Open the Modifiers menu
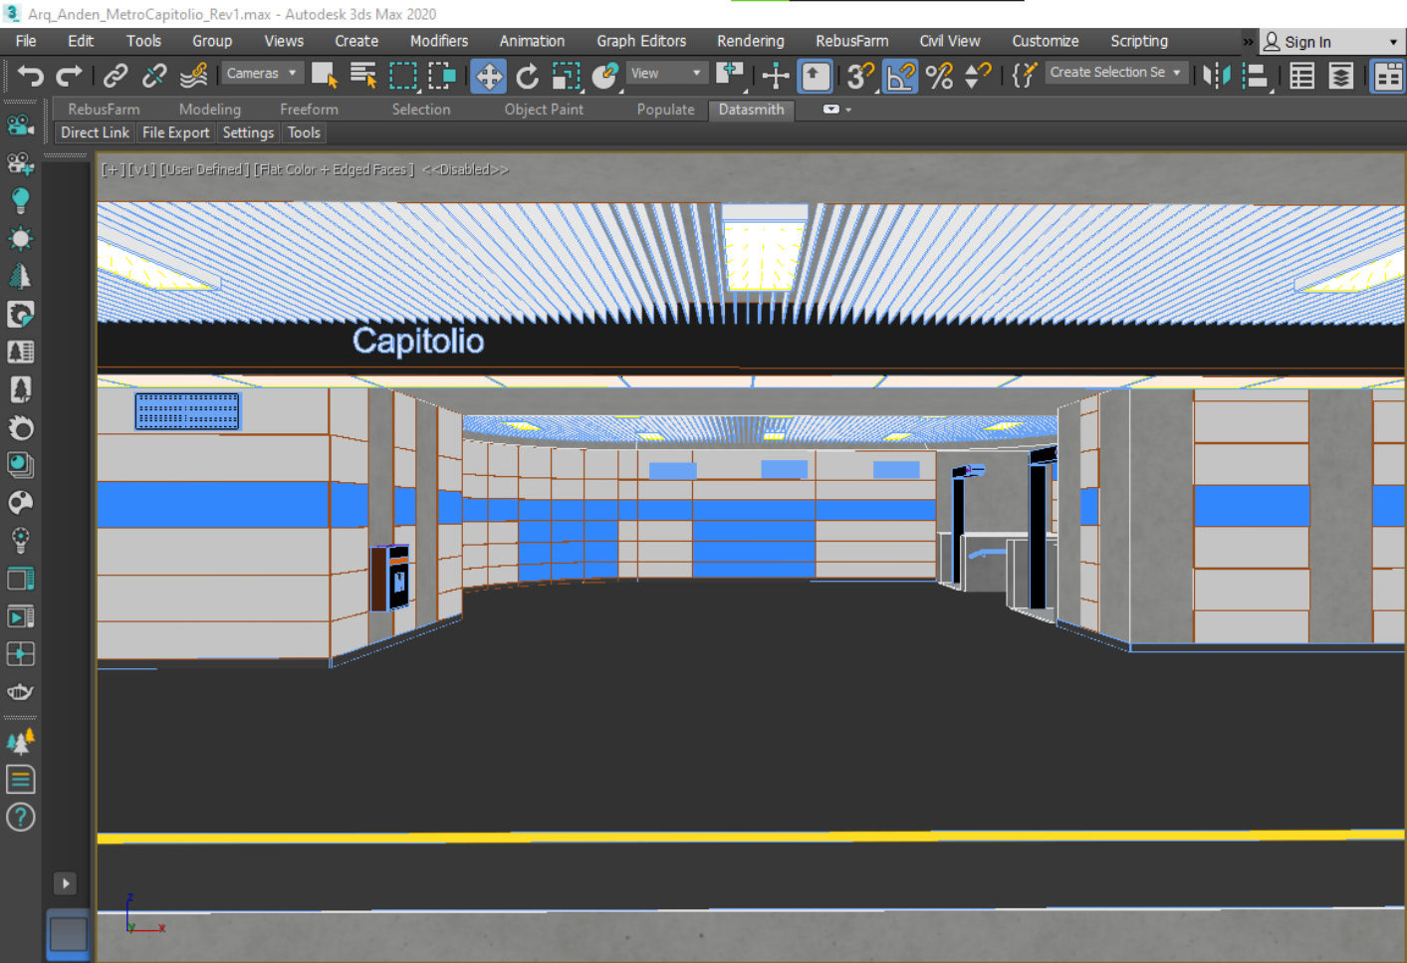1407x963 pixels. (439, 41)
